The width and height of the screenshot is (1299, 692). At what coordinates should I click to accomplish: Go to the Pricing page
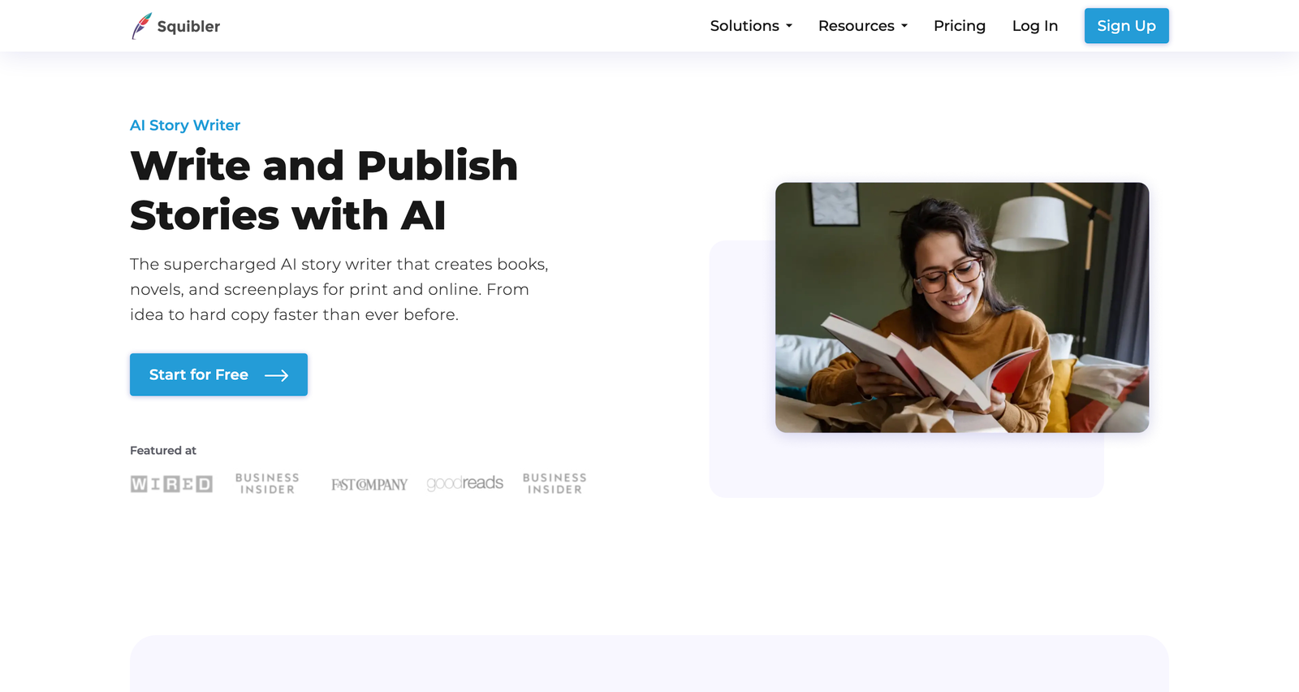[960, 26]
